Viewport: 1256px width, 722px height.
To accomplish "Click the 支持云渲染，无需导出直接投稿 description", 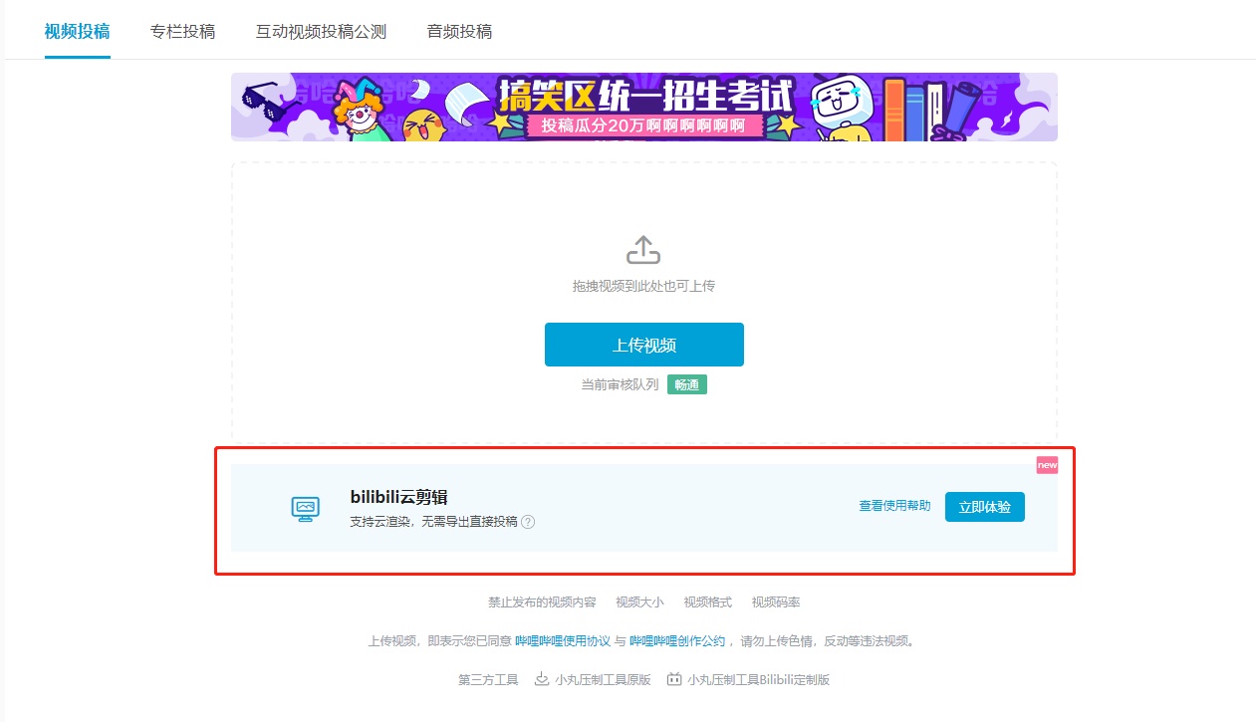I will (x=434, y=522).
